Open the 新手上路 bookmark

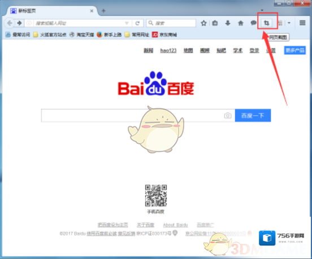click(x=109, y=35)
